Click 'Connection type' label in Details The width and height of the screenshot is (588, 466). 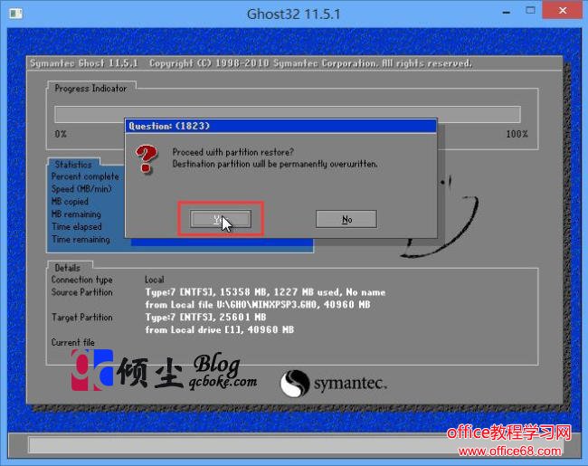81,280
